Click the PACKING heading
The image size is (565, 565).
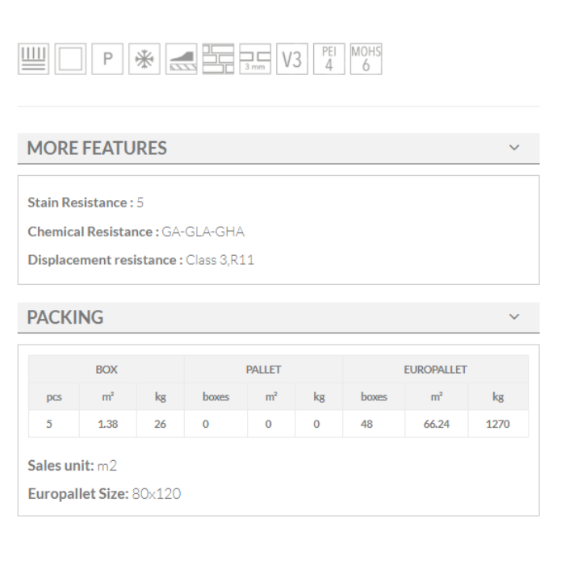(x=65, y=318)
